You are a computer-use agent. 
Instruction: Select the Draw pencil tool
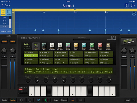pos(3,12)
